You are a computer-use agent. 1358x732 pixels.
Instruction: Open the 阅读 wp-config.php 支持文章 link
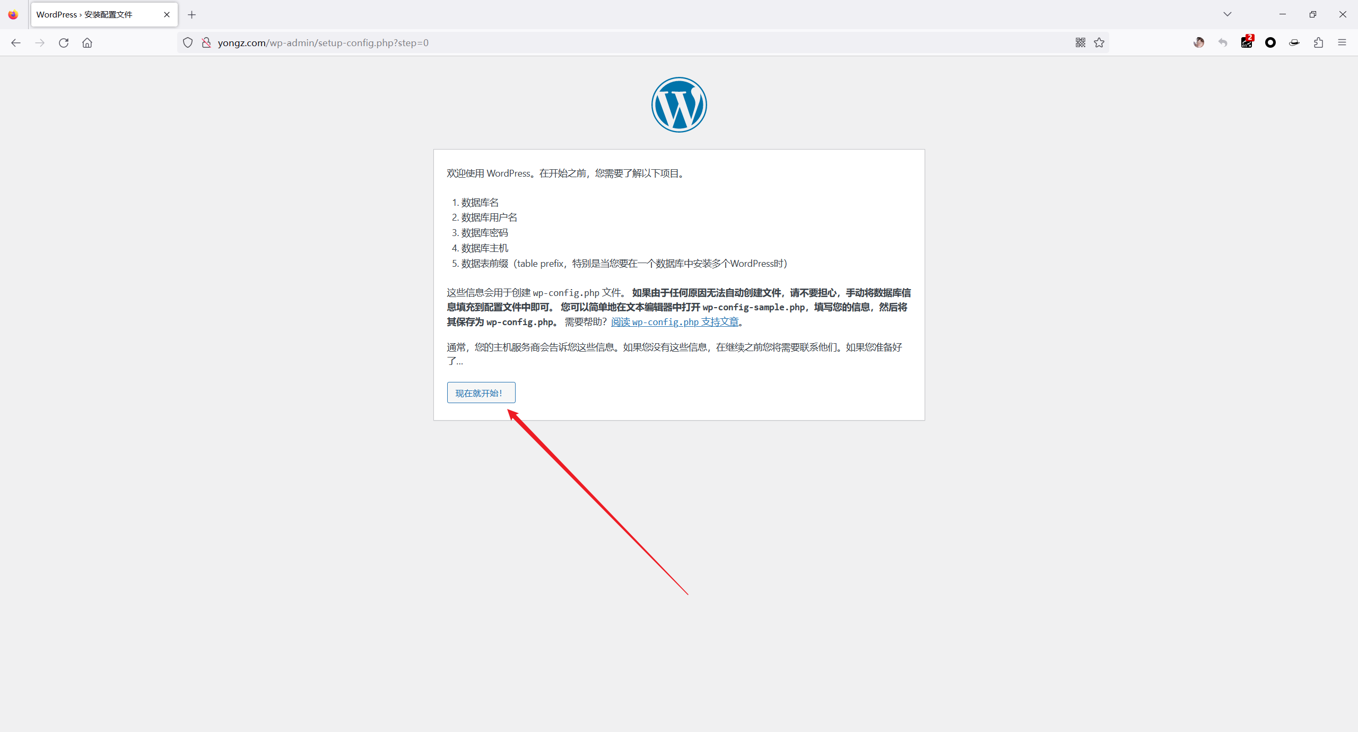click(675, 322)
